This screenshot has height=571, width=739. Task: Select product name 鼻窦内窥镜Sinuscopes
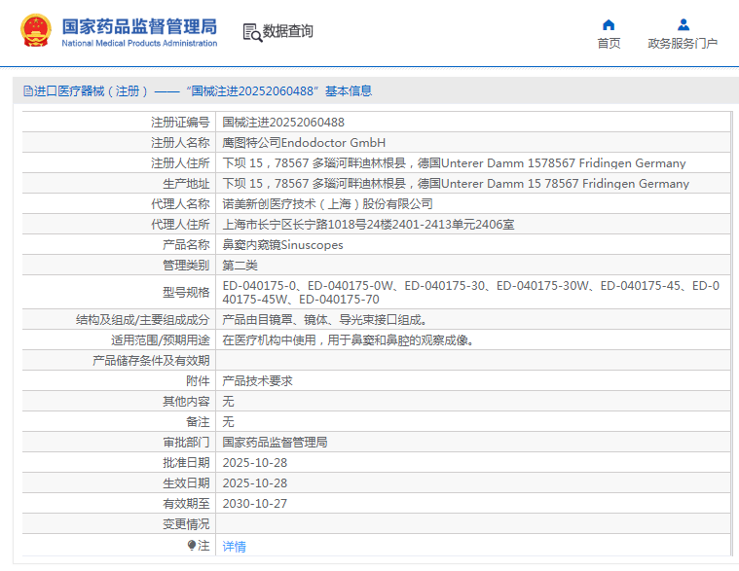(x=282, y=245)
